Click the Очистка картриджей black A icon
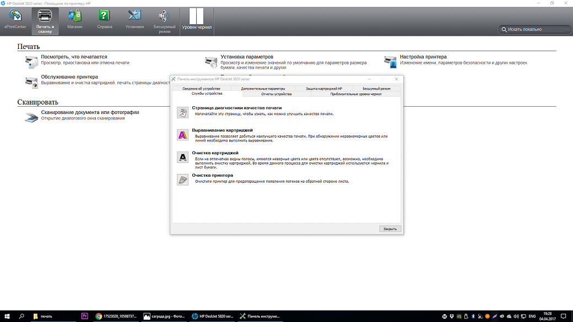The width and height of the screenshot is (573, 322). point(182,157)
